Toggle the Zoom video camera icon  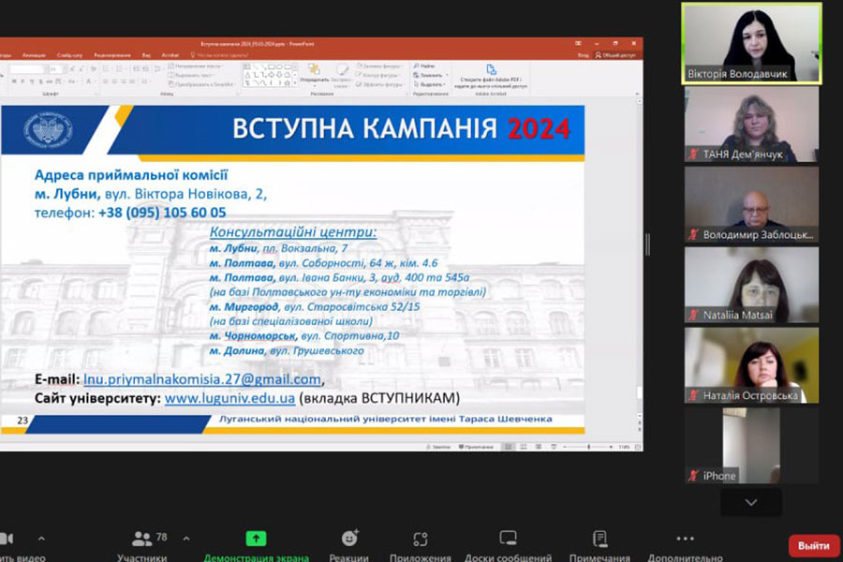6,539
